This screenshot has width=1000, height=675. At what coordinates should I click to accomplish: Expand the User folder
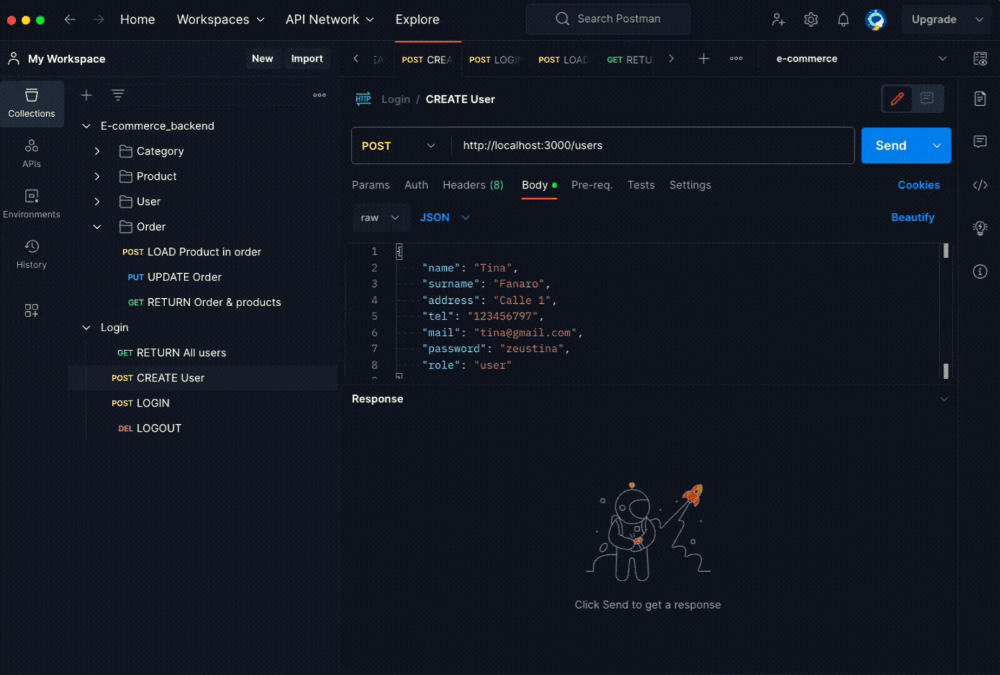pyautogui.click(x=97, y=201)
